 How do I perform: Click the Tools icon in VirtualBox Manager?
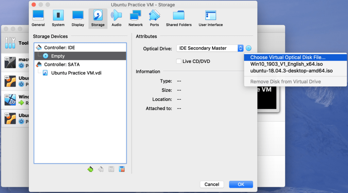coord(10,43)
